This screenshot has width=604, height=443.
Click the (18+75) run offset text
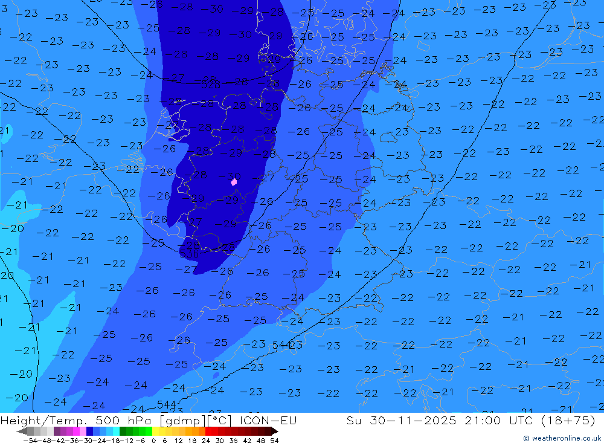pyautogui.click(x=568, y=420)
